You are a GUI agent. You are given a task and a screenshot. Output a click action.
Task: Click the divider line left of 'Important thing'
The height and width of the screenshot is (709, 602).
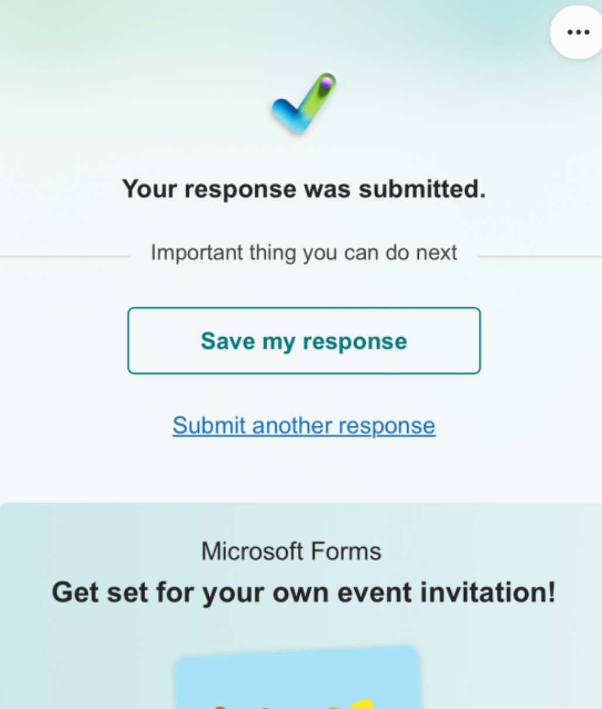tap(64, 256)
